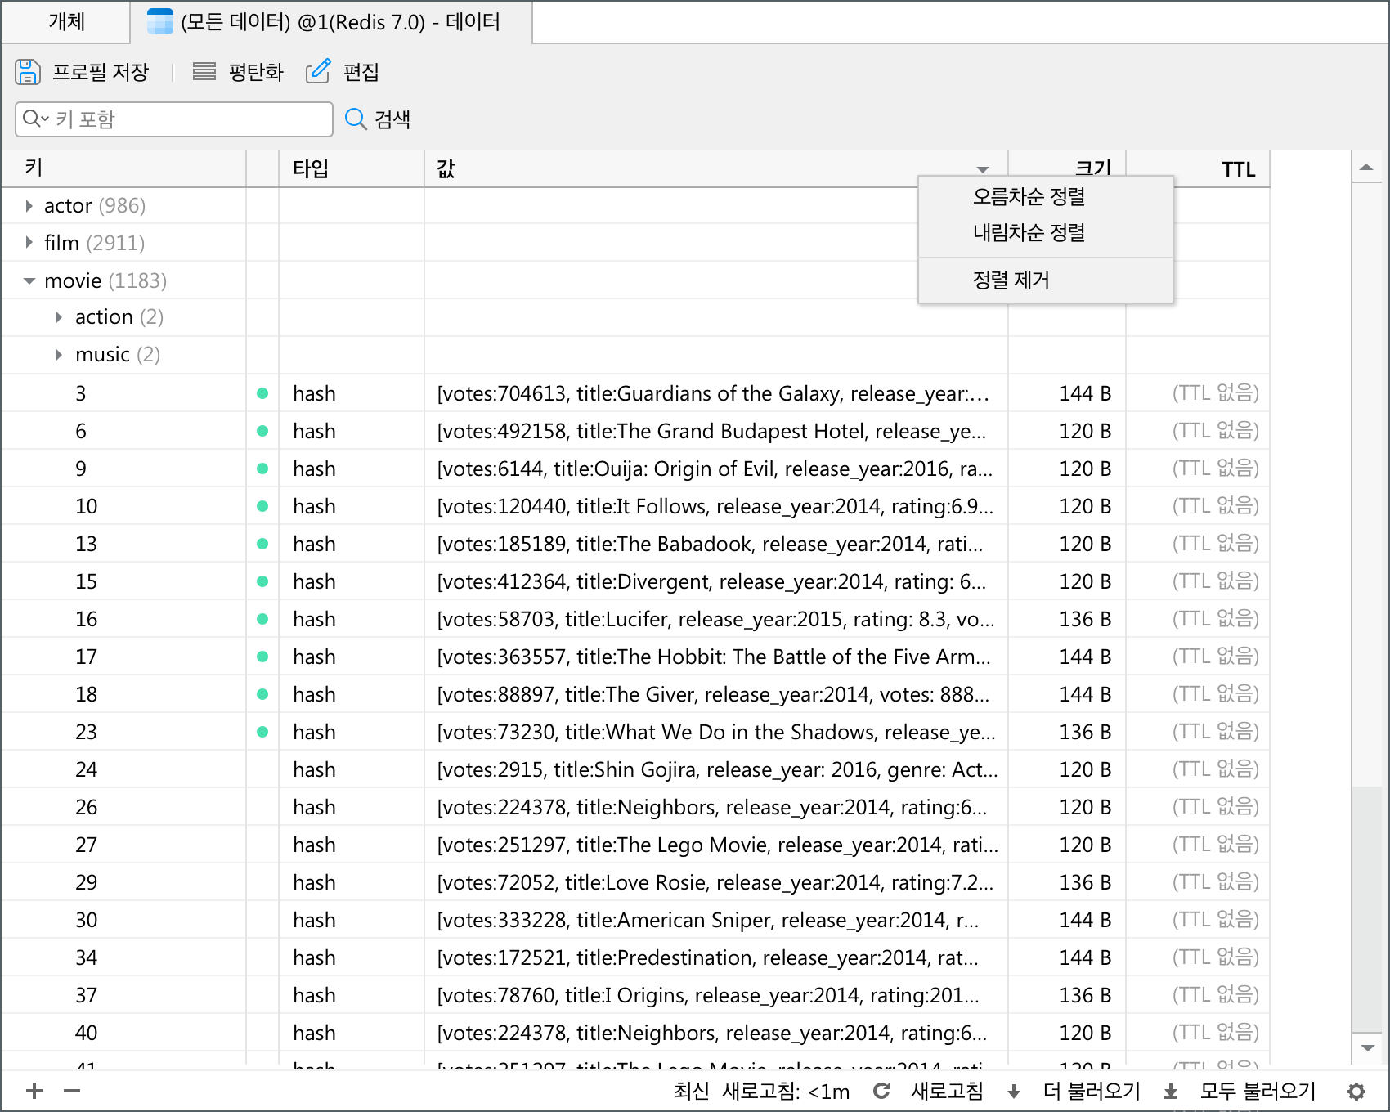Click the refresh (새로고침) circular arrow icon
The image size is (1390, 1112).
coord(881,1091)
